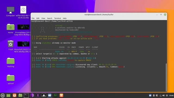Screen dimensions: 174x98
Task: Open the download arrow taskbar application
Action: point(44,95)
